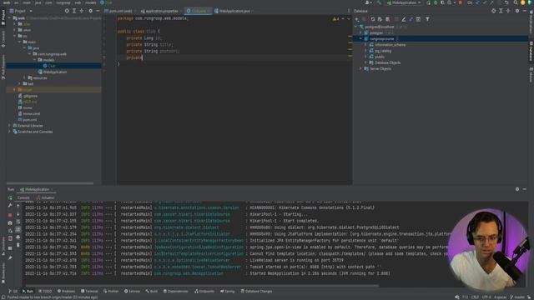Click the Select Opened File icon in Project panel
The width and height of the screenshot is (534, 300).
click(x=67, y=11)
